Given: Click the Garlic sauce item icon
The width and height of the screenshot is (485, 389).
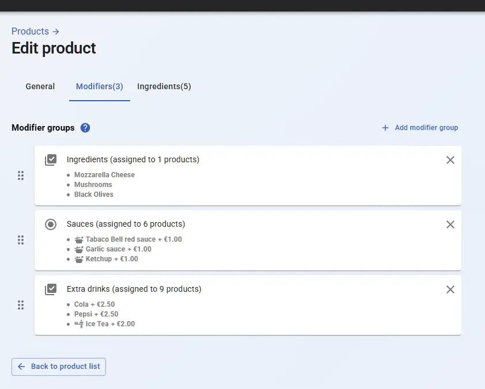Looking at the screenshot, I should (79, 249).
